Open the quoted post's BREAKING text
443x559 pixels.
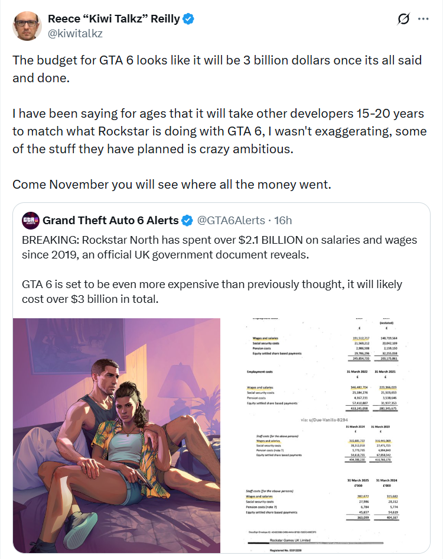[219, 247]
